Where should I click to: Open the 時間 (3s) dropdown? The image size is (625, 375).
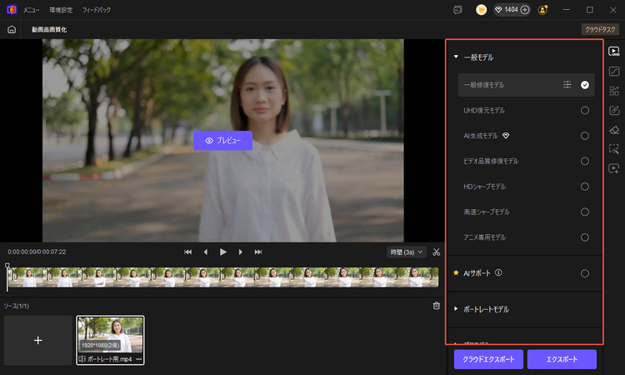click(x=406, y=252)
